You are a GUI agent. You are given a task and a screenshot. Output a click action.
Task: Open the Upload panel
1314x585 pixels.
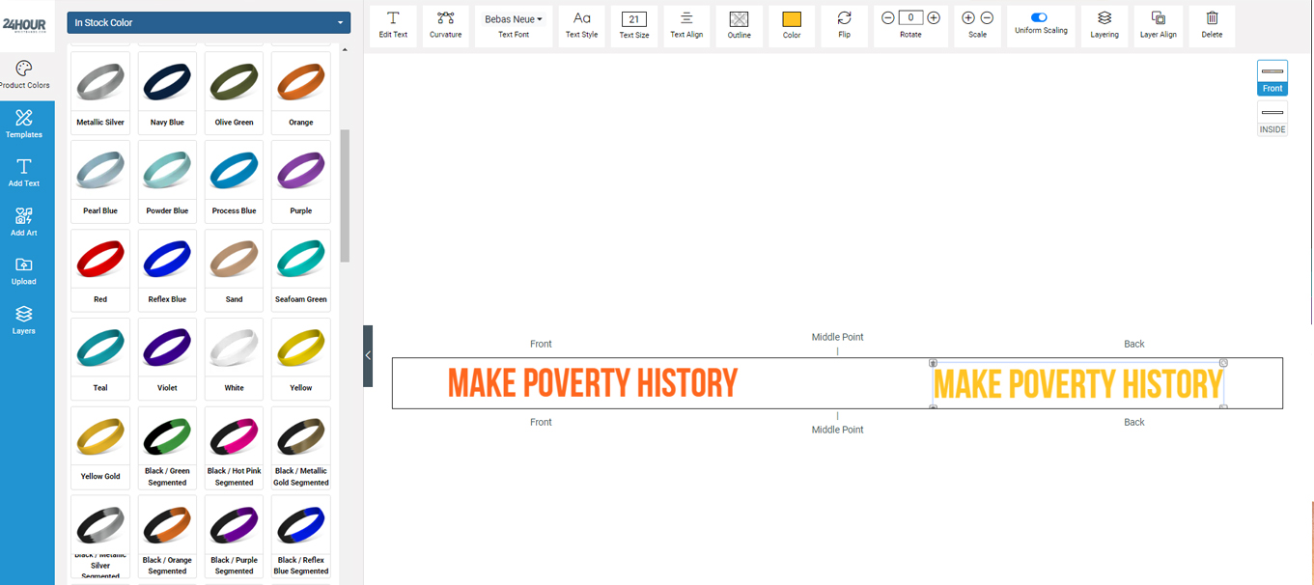(x=24, y=271)
